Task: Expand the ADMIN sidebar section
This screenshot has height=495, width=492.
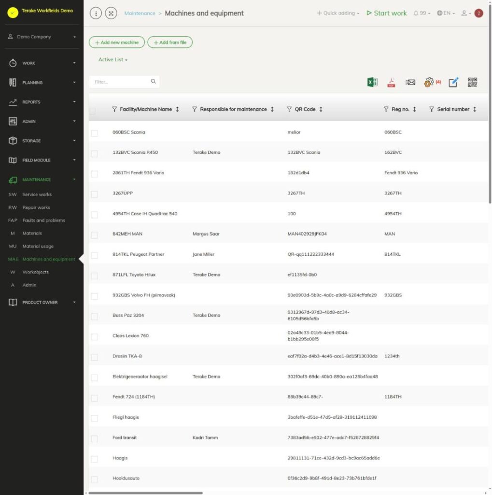Action: click(42, 121)
